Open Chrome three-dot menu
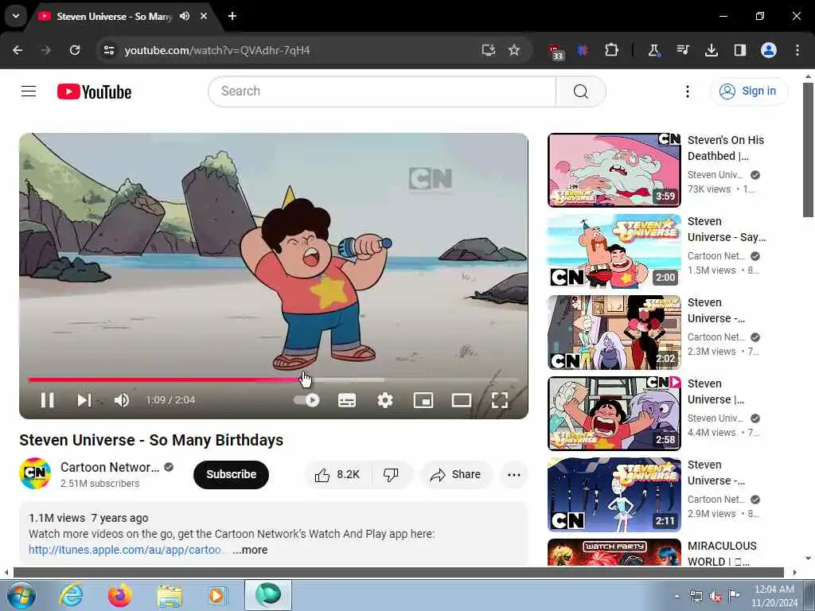Image resolution: width=815 pixels, height=611 pixels. (797, 50)
